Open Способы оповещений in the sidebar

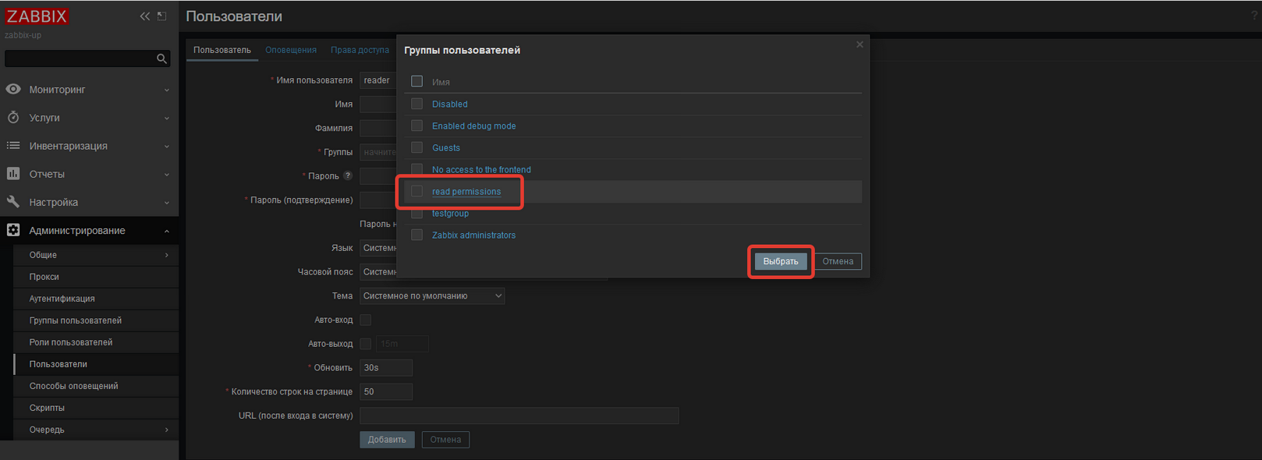point(96,386)
